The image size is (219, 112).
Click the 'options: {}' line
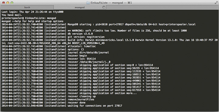tap(43, 49)
